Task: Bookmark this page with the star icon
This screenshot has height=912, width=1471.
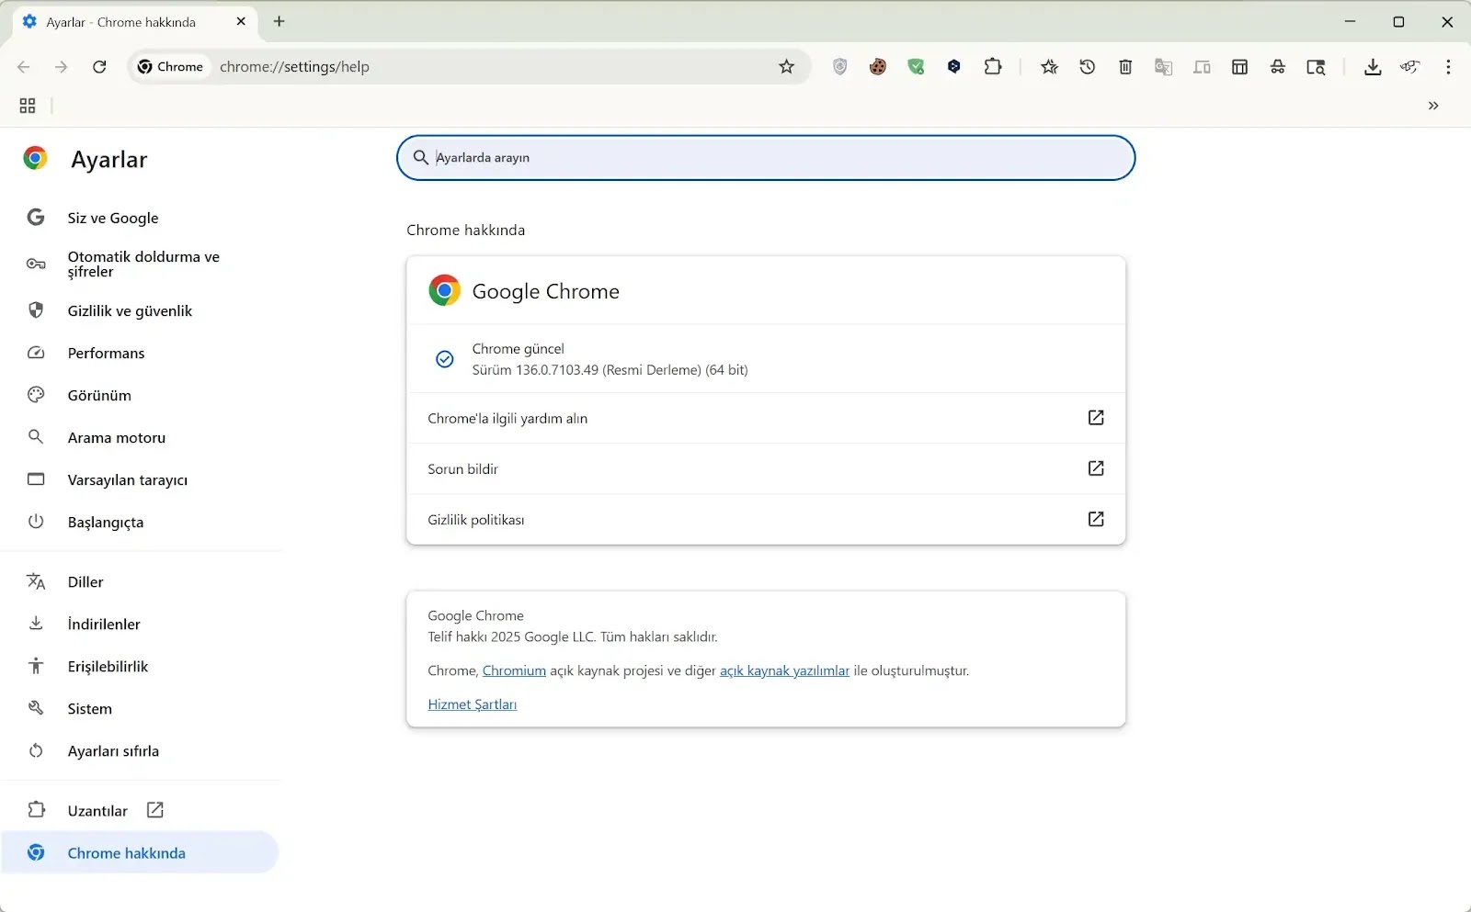Action: [x=786, y=67]
